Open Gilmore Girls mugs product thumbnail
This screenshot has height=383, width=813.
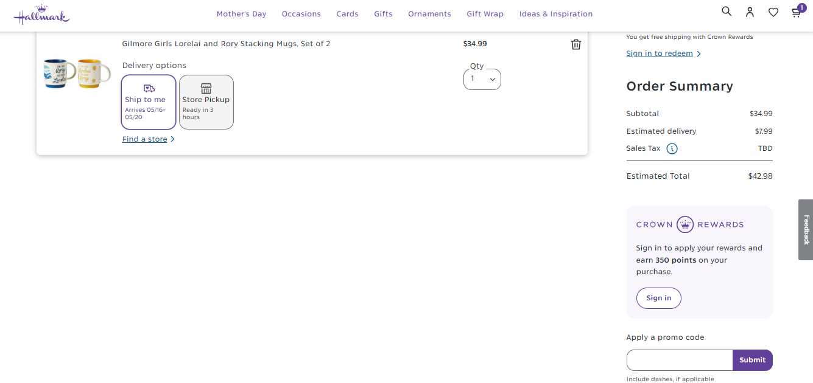[x=77, y=74]
